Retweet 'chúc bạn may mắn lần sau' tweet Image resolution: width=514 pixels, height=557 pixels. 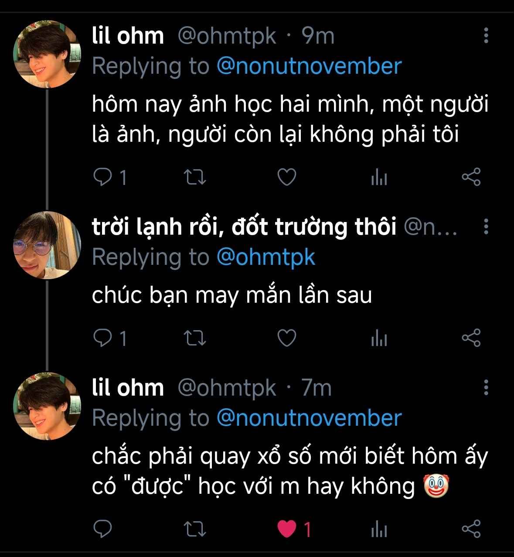pyautogui.click(x=195, y=338)
